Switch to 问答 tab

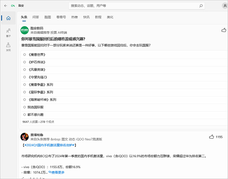[x=36, y=17]
